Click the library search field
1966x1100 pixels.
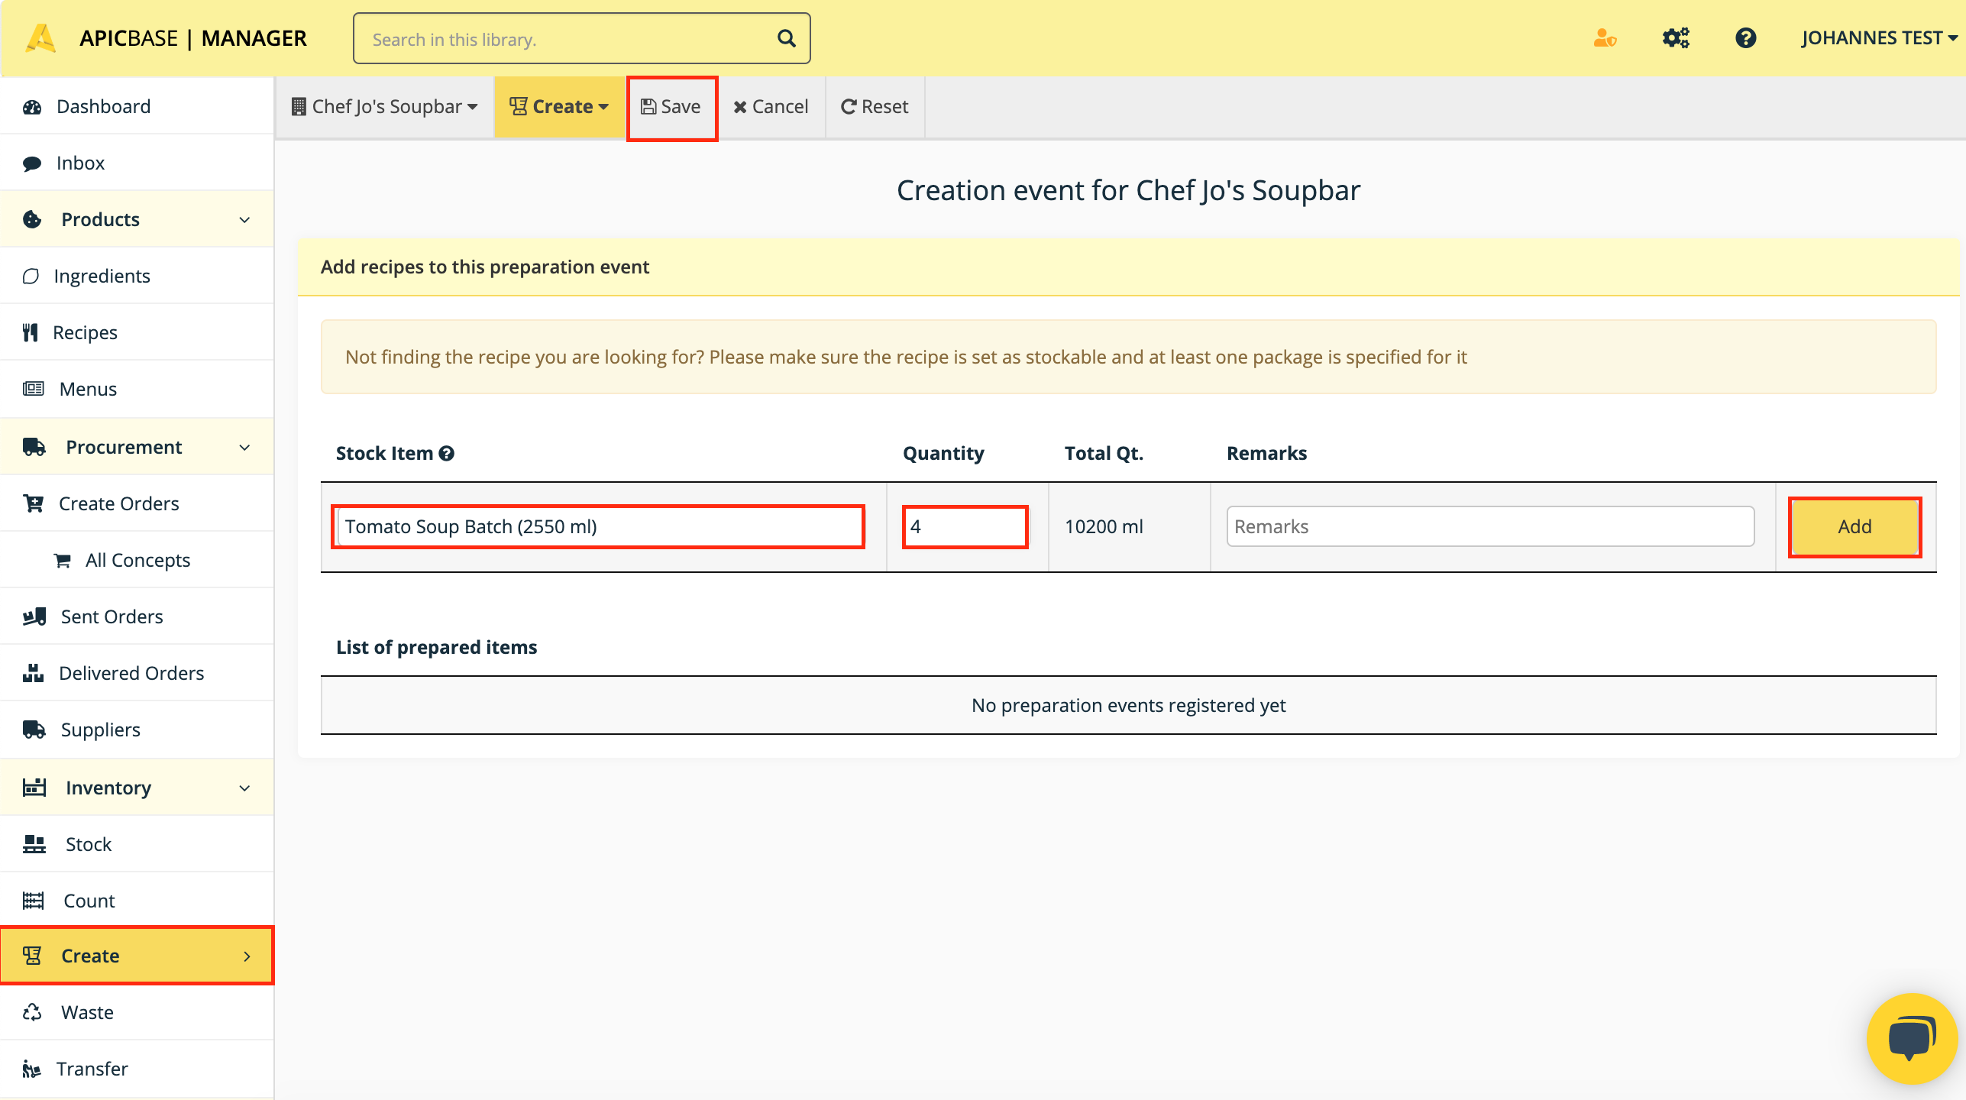coord(581,38)
